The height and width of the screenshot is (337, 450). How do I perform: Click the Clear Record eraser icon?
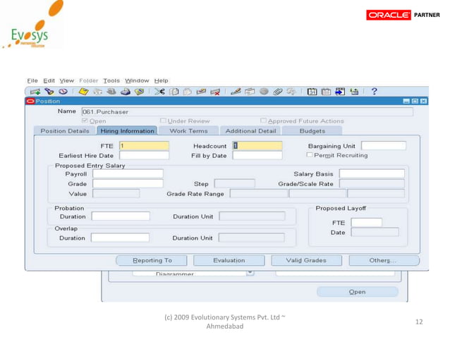coord(202,91)
